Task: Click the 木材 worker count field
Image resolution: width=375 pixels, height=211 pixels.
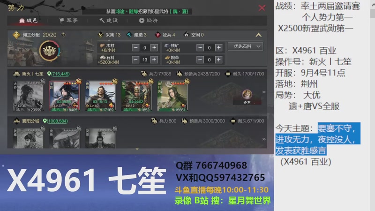Action: pyautogui.click(x=145, y=48)
